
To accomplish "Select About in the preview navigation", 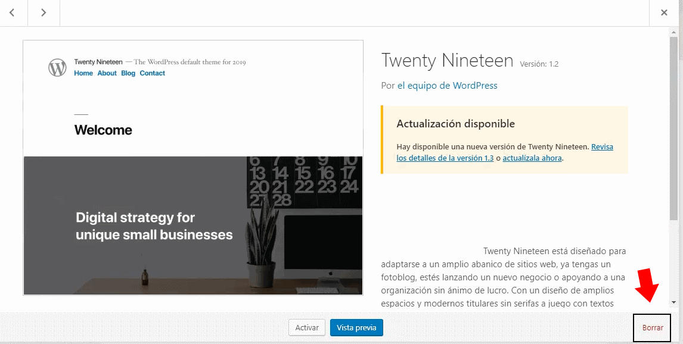I will pos(107,73).
